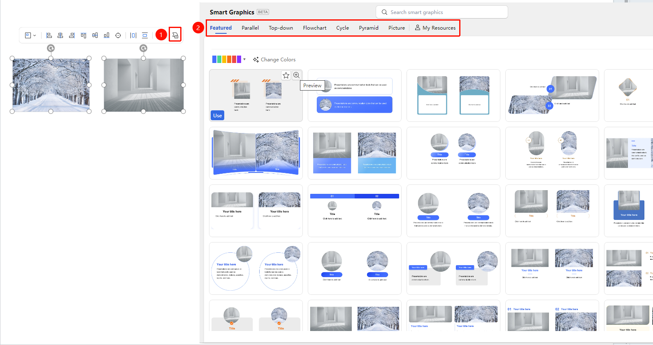The height and width of the screenshot is (345, 653).
Task: Align selected images to the top
Action: coord(84,35)
